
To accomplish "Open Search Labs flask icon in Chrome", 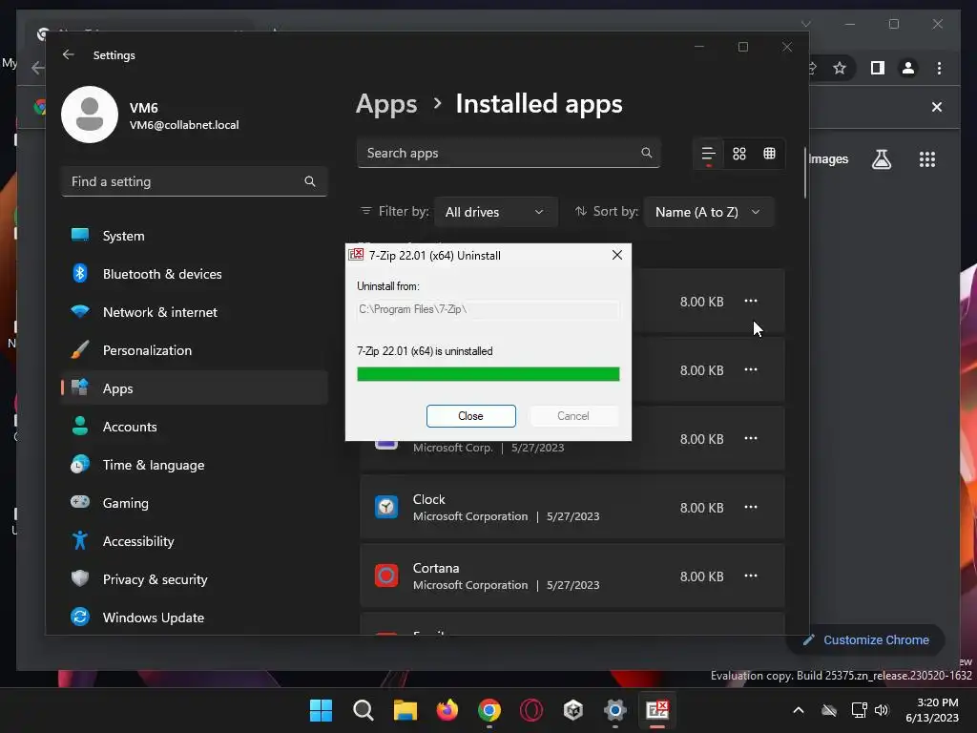I will pos(881,159).
